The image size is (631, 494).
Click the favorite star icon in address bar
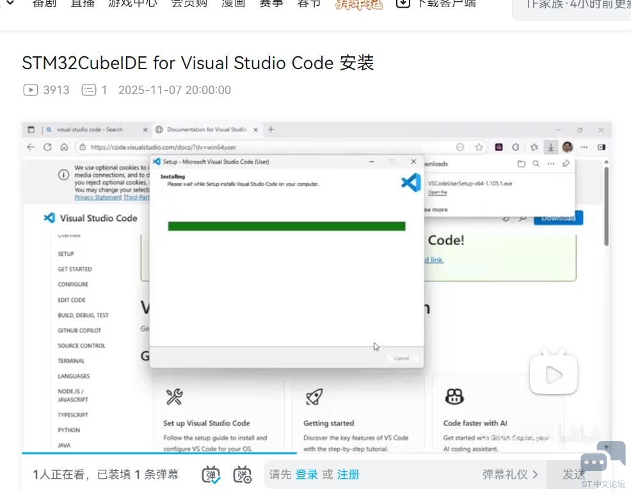(479, 147)
